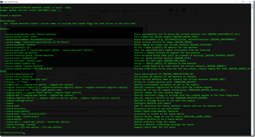The width and height of the screenshot is (255, 137).
Task: Select faint Heading 2 style behind the terminal
Action: point(115,12)
